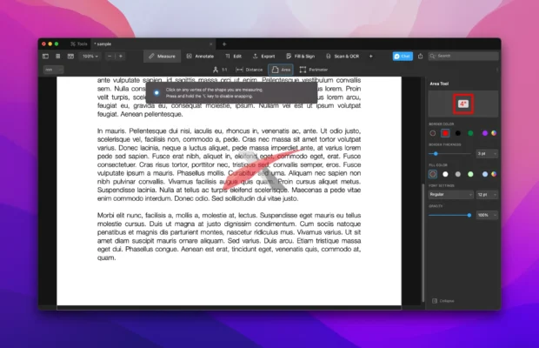Click the paragraph starting "In mauris. Pellentesque"
Screen dimensions: 539x348
click(229, 164)
